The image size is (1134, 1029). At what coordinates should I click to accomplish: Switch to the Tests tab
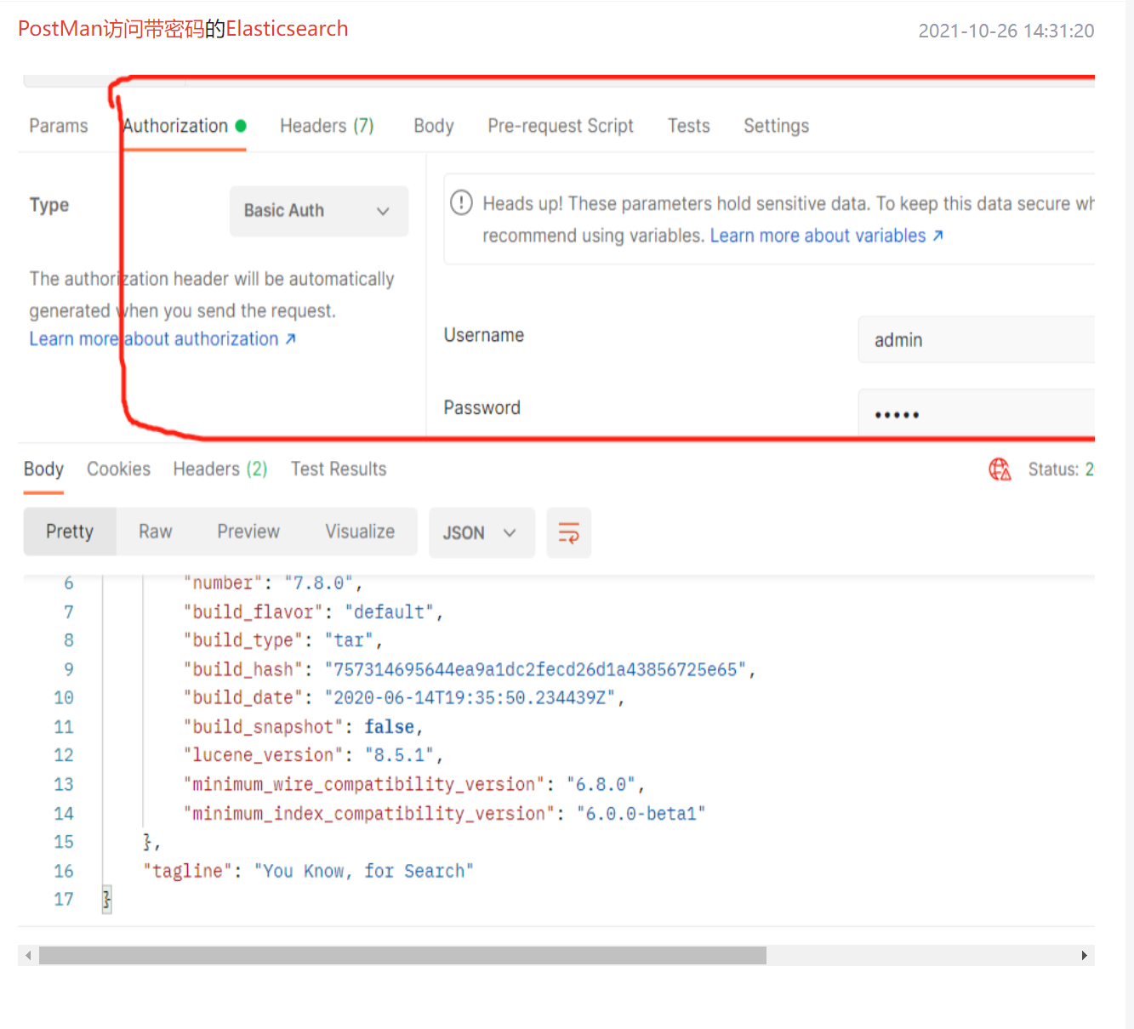688,126
